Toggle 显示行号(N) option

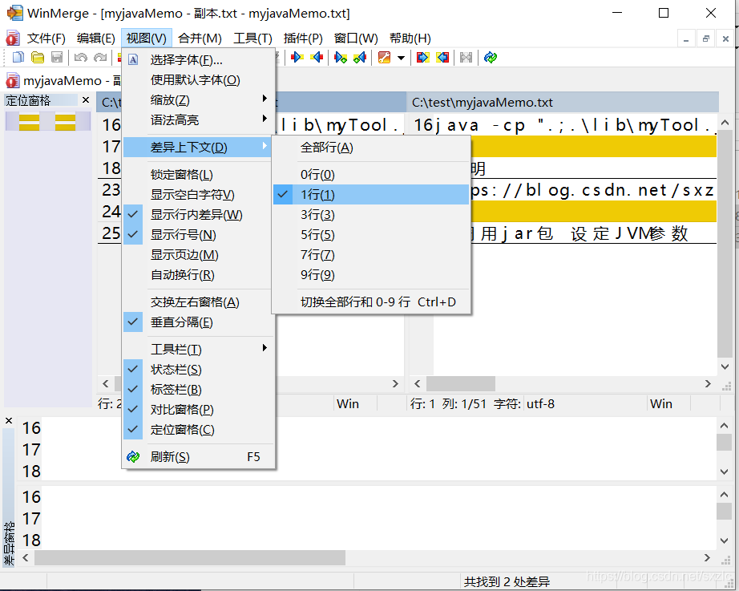tap(197, 234)
